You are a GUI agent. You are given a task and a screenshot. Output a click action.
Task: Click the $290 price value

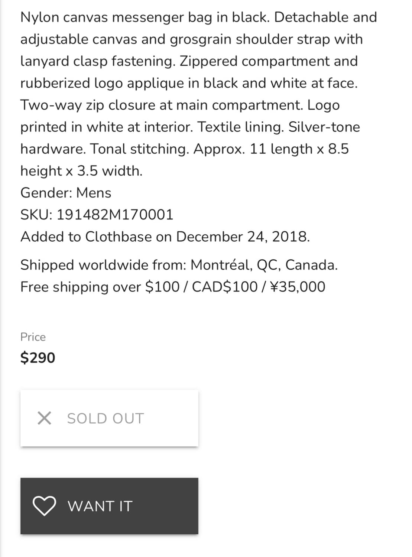pos(38,358)
